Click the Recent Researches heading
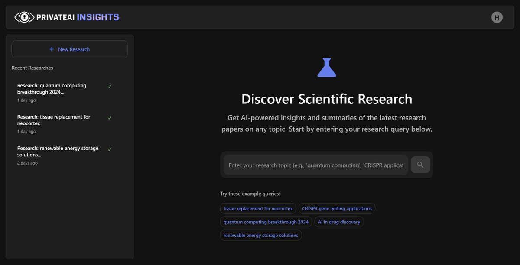This screenshot has height=265, width=520. pos(32,68)
